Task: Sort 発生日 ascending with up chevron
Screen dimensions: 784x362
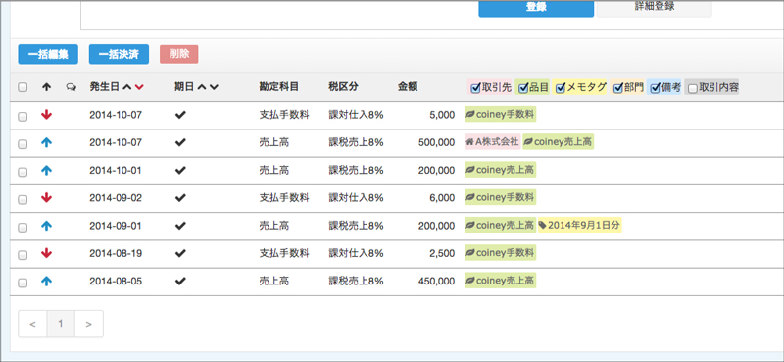Action: [x=127, y=87]
